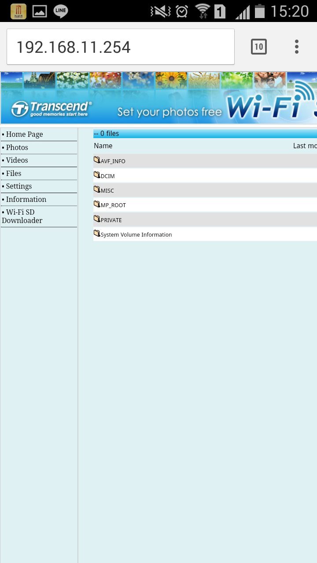Tap the 'Set your photos free' banner text
The height and width of the screenshot is (563, 317).
coord(170,112)
